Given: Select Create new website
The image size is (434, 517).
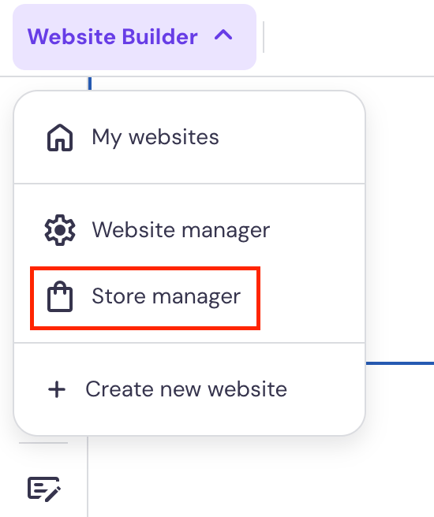Looking at the screenshot, I should click(x=189, y=389).
